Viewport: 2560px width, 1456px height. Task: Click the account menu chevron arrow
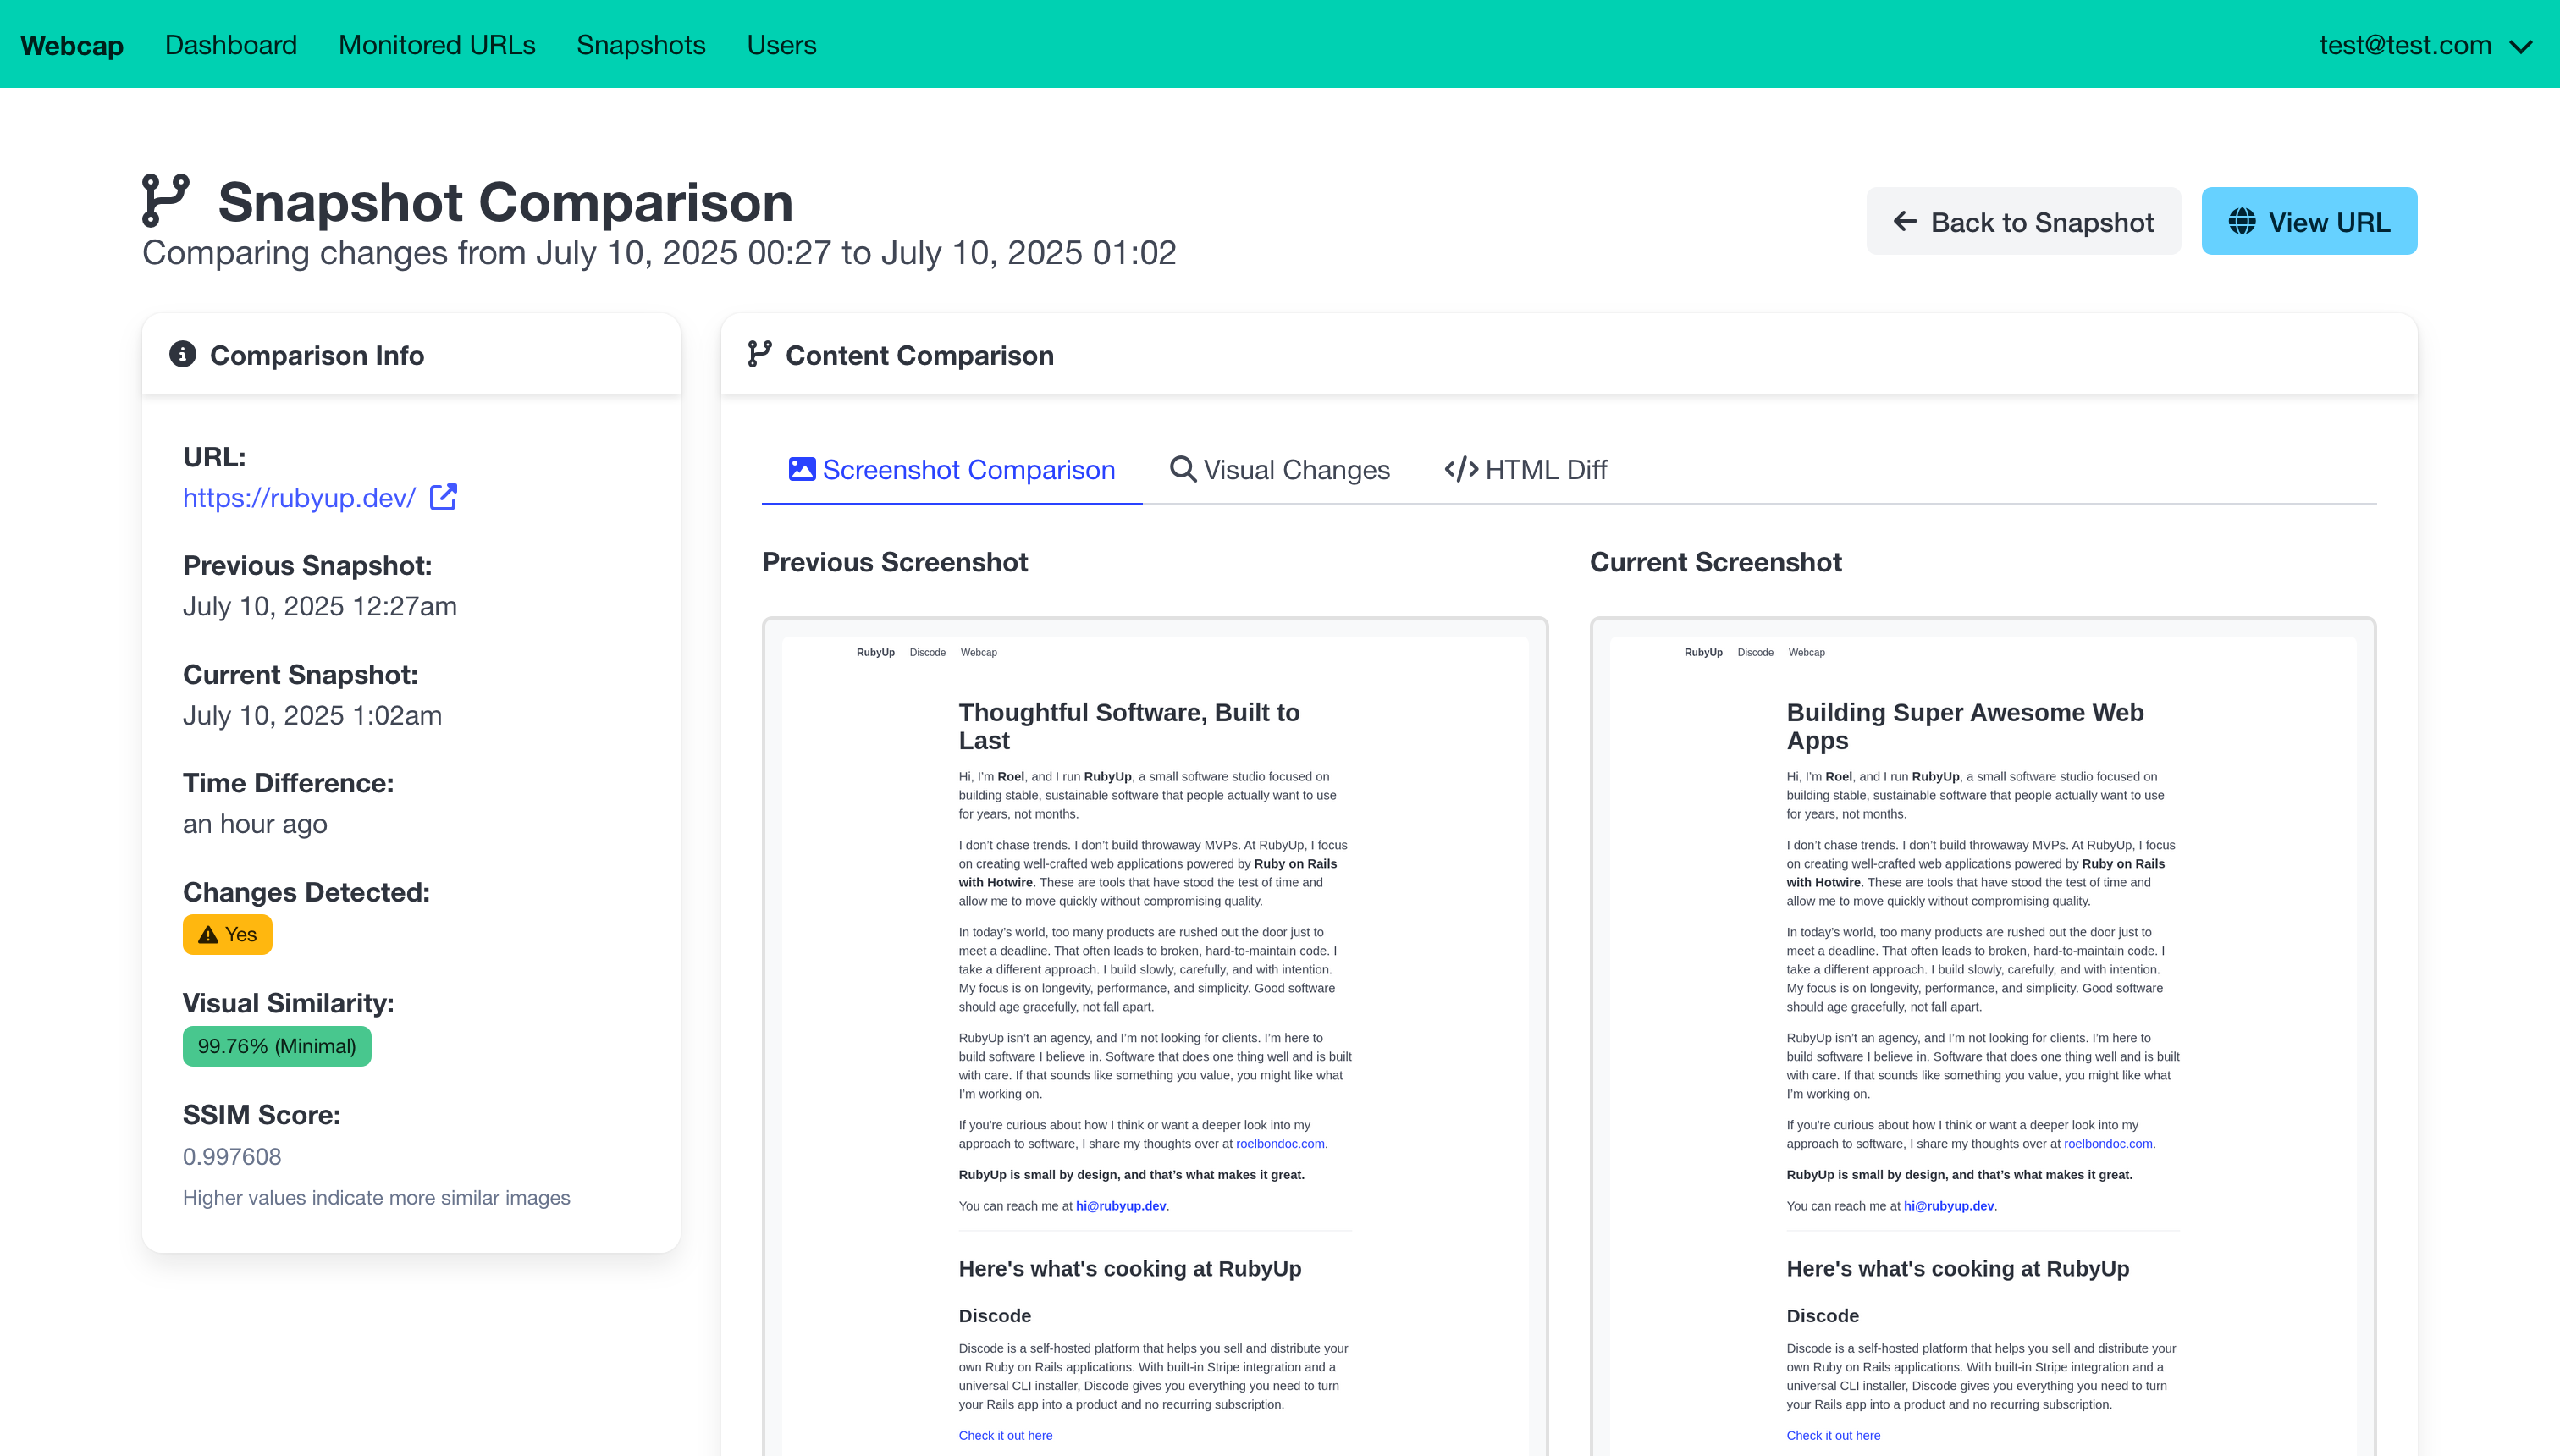coord(2521,47)
